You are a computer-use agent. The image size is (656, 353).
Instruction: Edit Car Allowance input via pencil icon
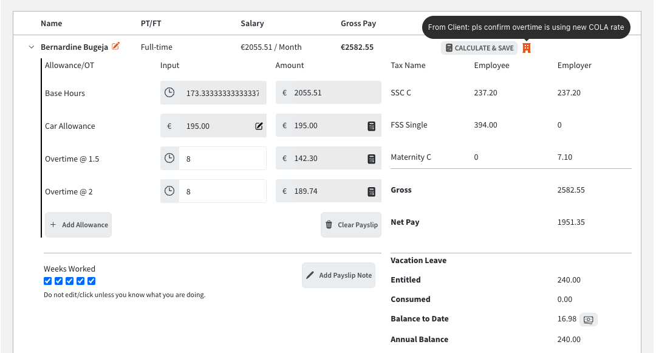click(259, 126)
